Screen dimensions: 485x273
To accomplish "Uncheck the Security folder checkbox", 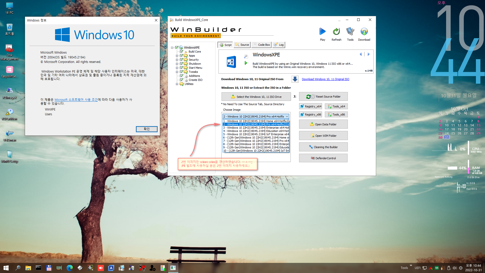I will coord(181,60).
